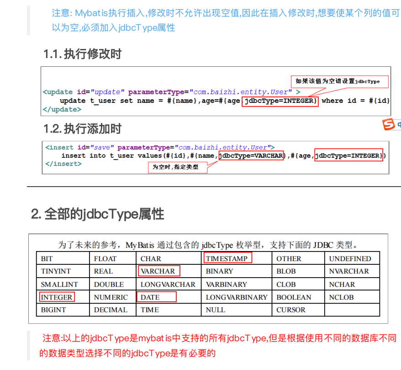The width and height of the screenshot is (401, 370).
Task: Click the OTHER table cell
Action: [x=298, y=258]
